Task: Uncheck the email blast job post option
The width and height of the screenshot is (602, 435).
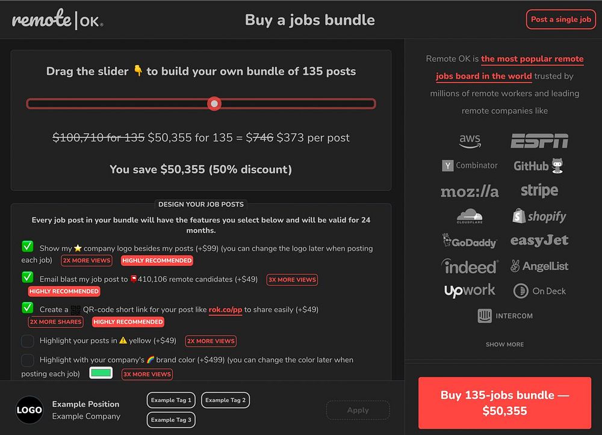Action: pos(28,278)
